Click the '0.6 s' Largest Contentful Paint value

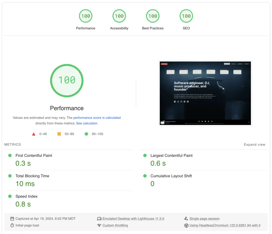pyautogui.click(x=158, y=163)
